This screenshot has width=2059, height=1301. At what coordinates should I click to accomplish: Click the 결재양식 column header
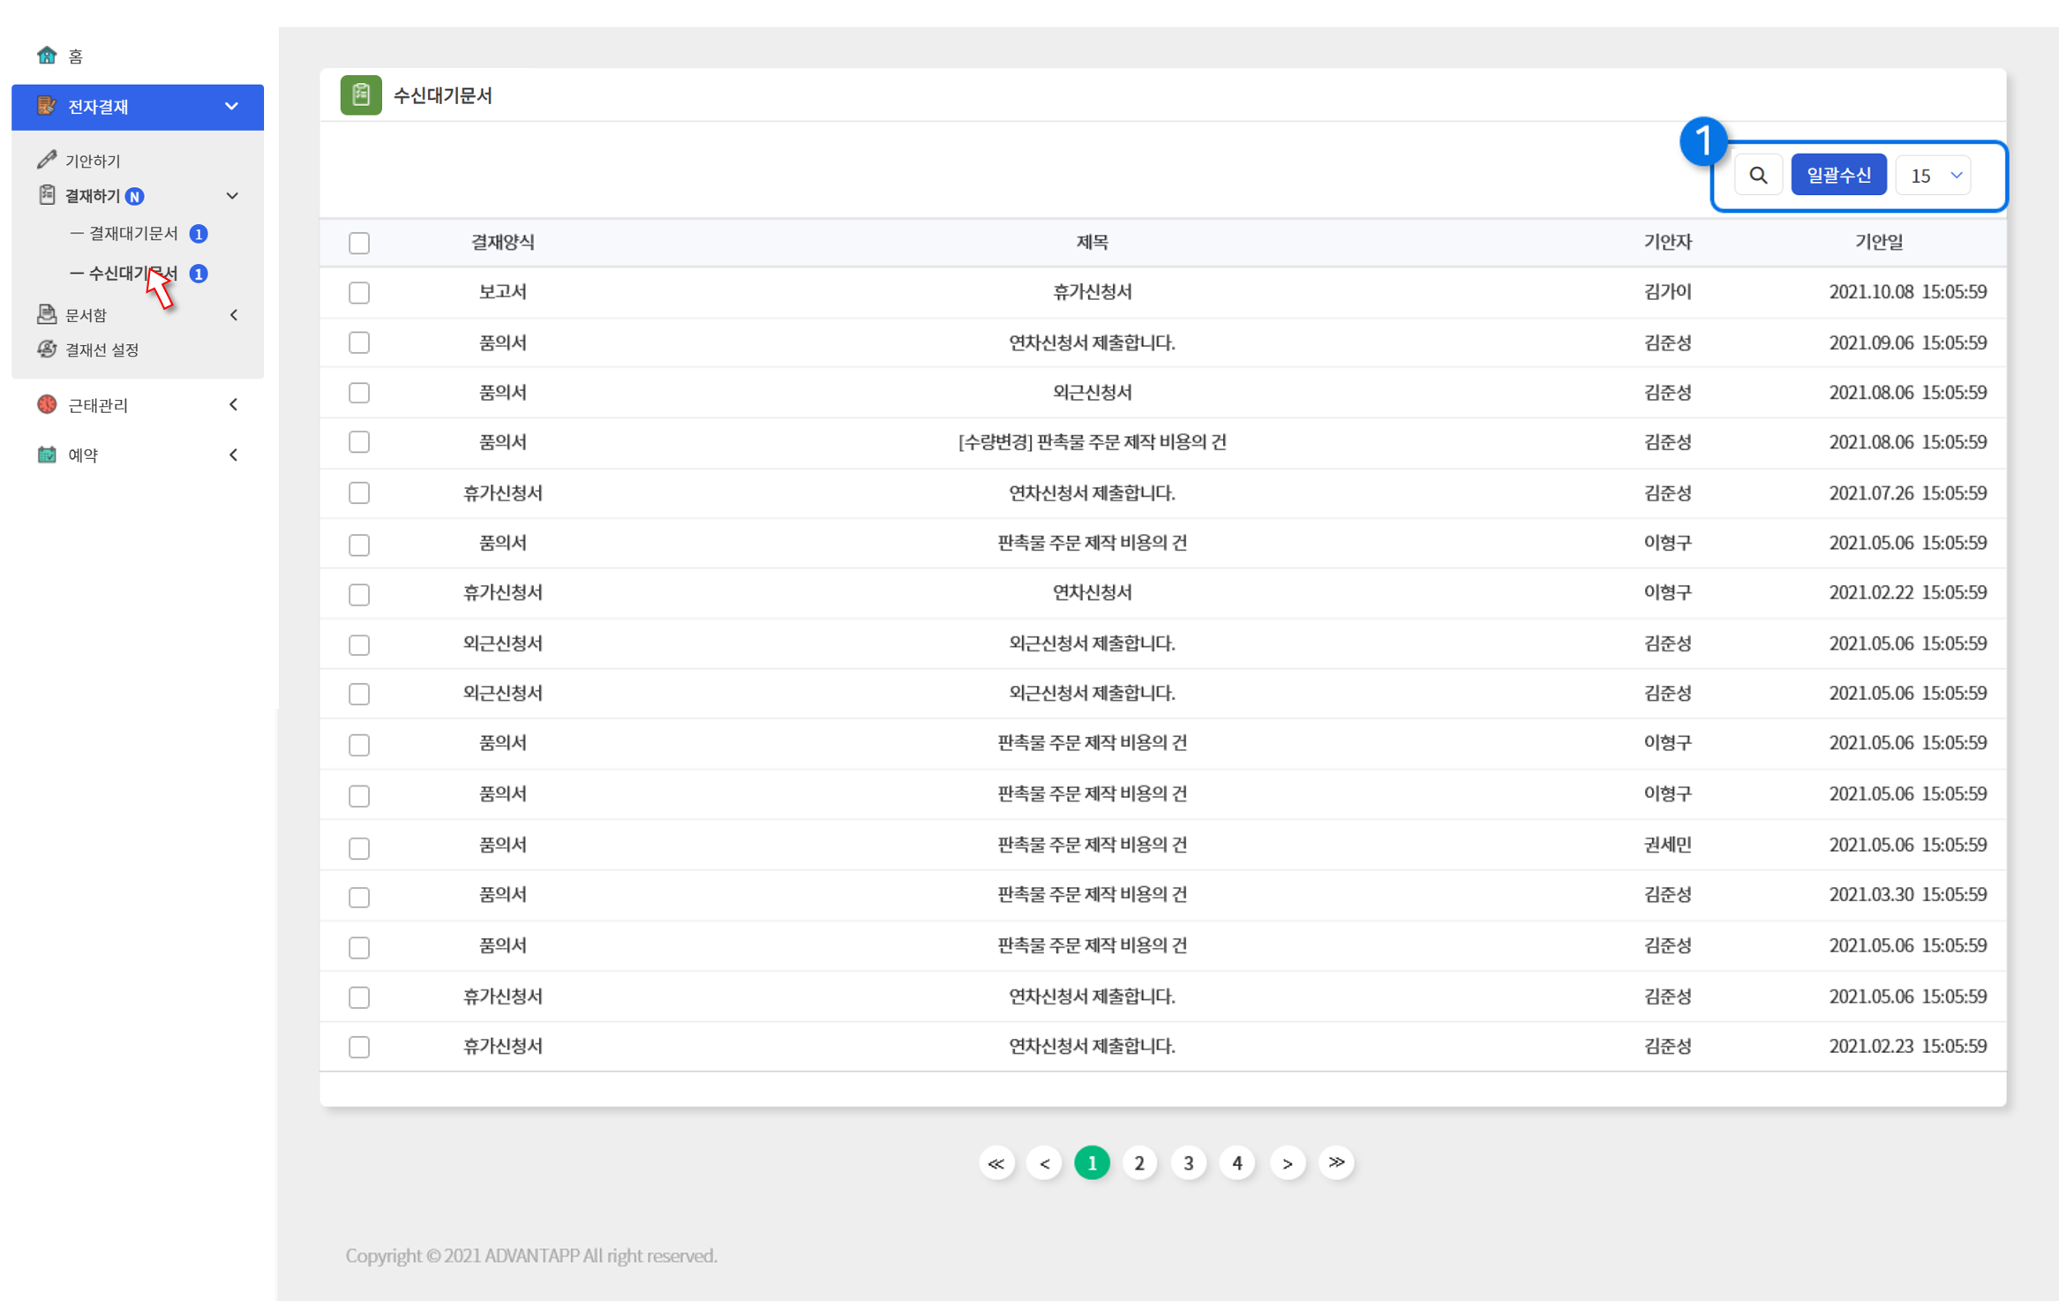tap(502, 242)
